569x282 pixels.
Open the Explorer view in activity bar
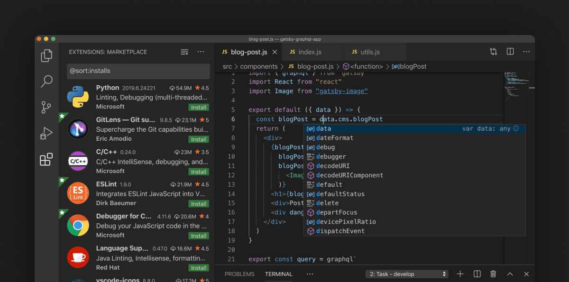pyautogui.click(x=46, y=55)
